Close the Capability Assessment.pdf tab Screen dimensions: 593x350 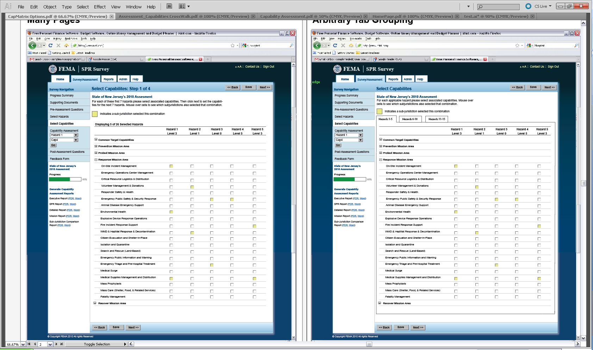(366, 17)
